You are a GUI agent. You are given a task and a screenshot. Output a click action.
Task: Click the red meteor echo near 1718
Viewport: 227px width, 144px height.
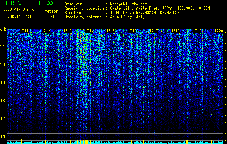[187, 113]
